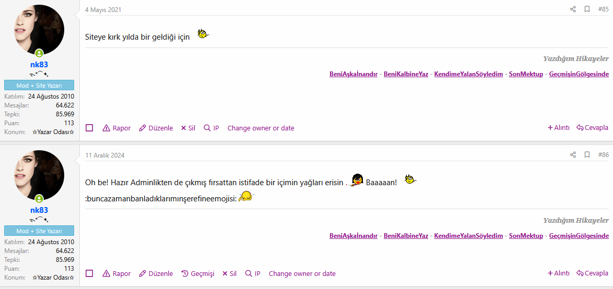Click share icon on post #85
The image size is (613, 289).
tap(573, 9)
